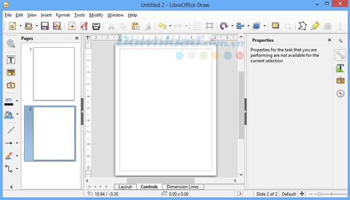Toggle the Extrusion on/off icon
The image size is (350, 200).
[x=327, y=26]
